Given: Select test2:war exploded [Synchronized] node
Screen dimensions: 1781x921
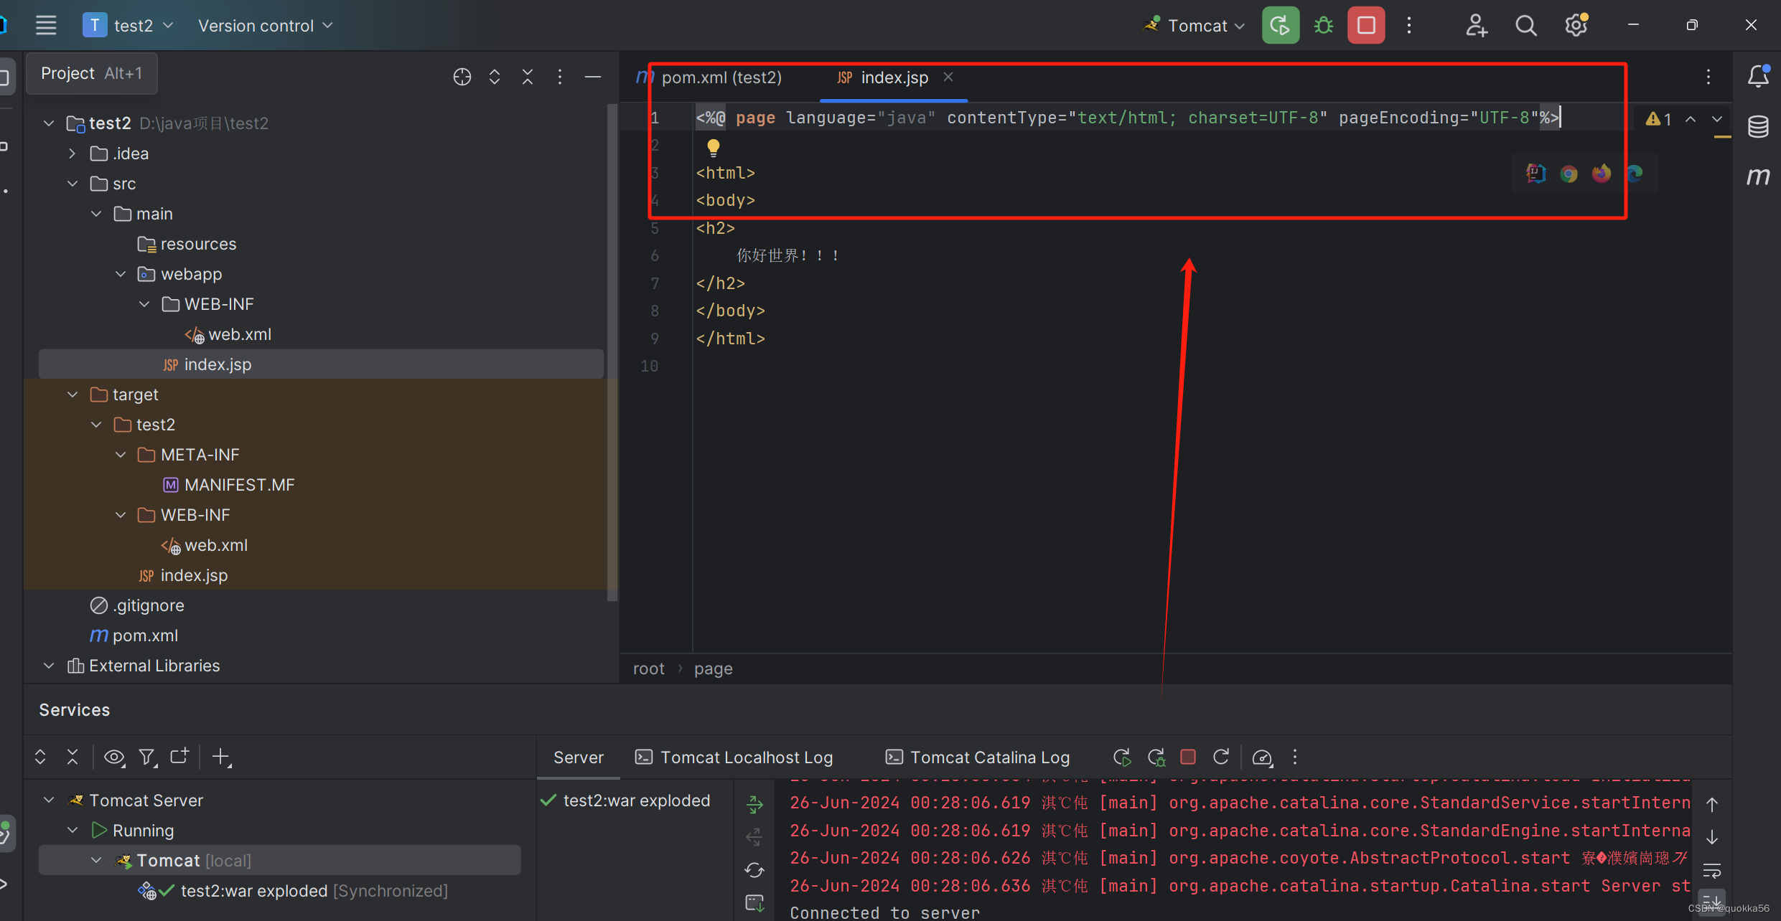Looking at the screenshot, I should 293,891.
